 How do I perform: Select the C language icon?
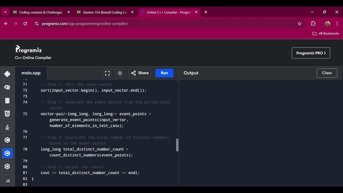click(7, 140)
